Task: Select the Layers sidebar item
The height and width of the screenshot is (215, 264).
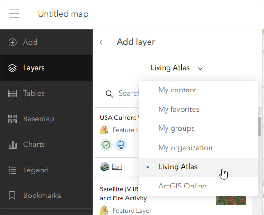Action: coord(46,68)
